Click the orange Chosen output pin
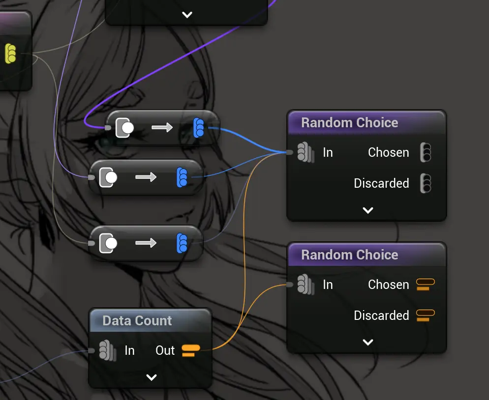489x400 pixels. point(426,285)
